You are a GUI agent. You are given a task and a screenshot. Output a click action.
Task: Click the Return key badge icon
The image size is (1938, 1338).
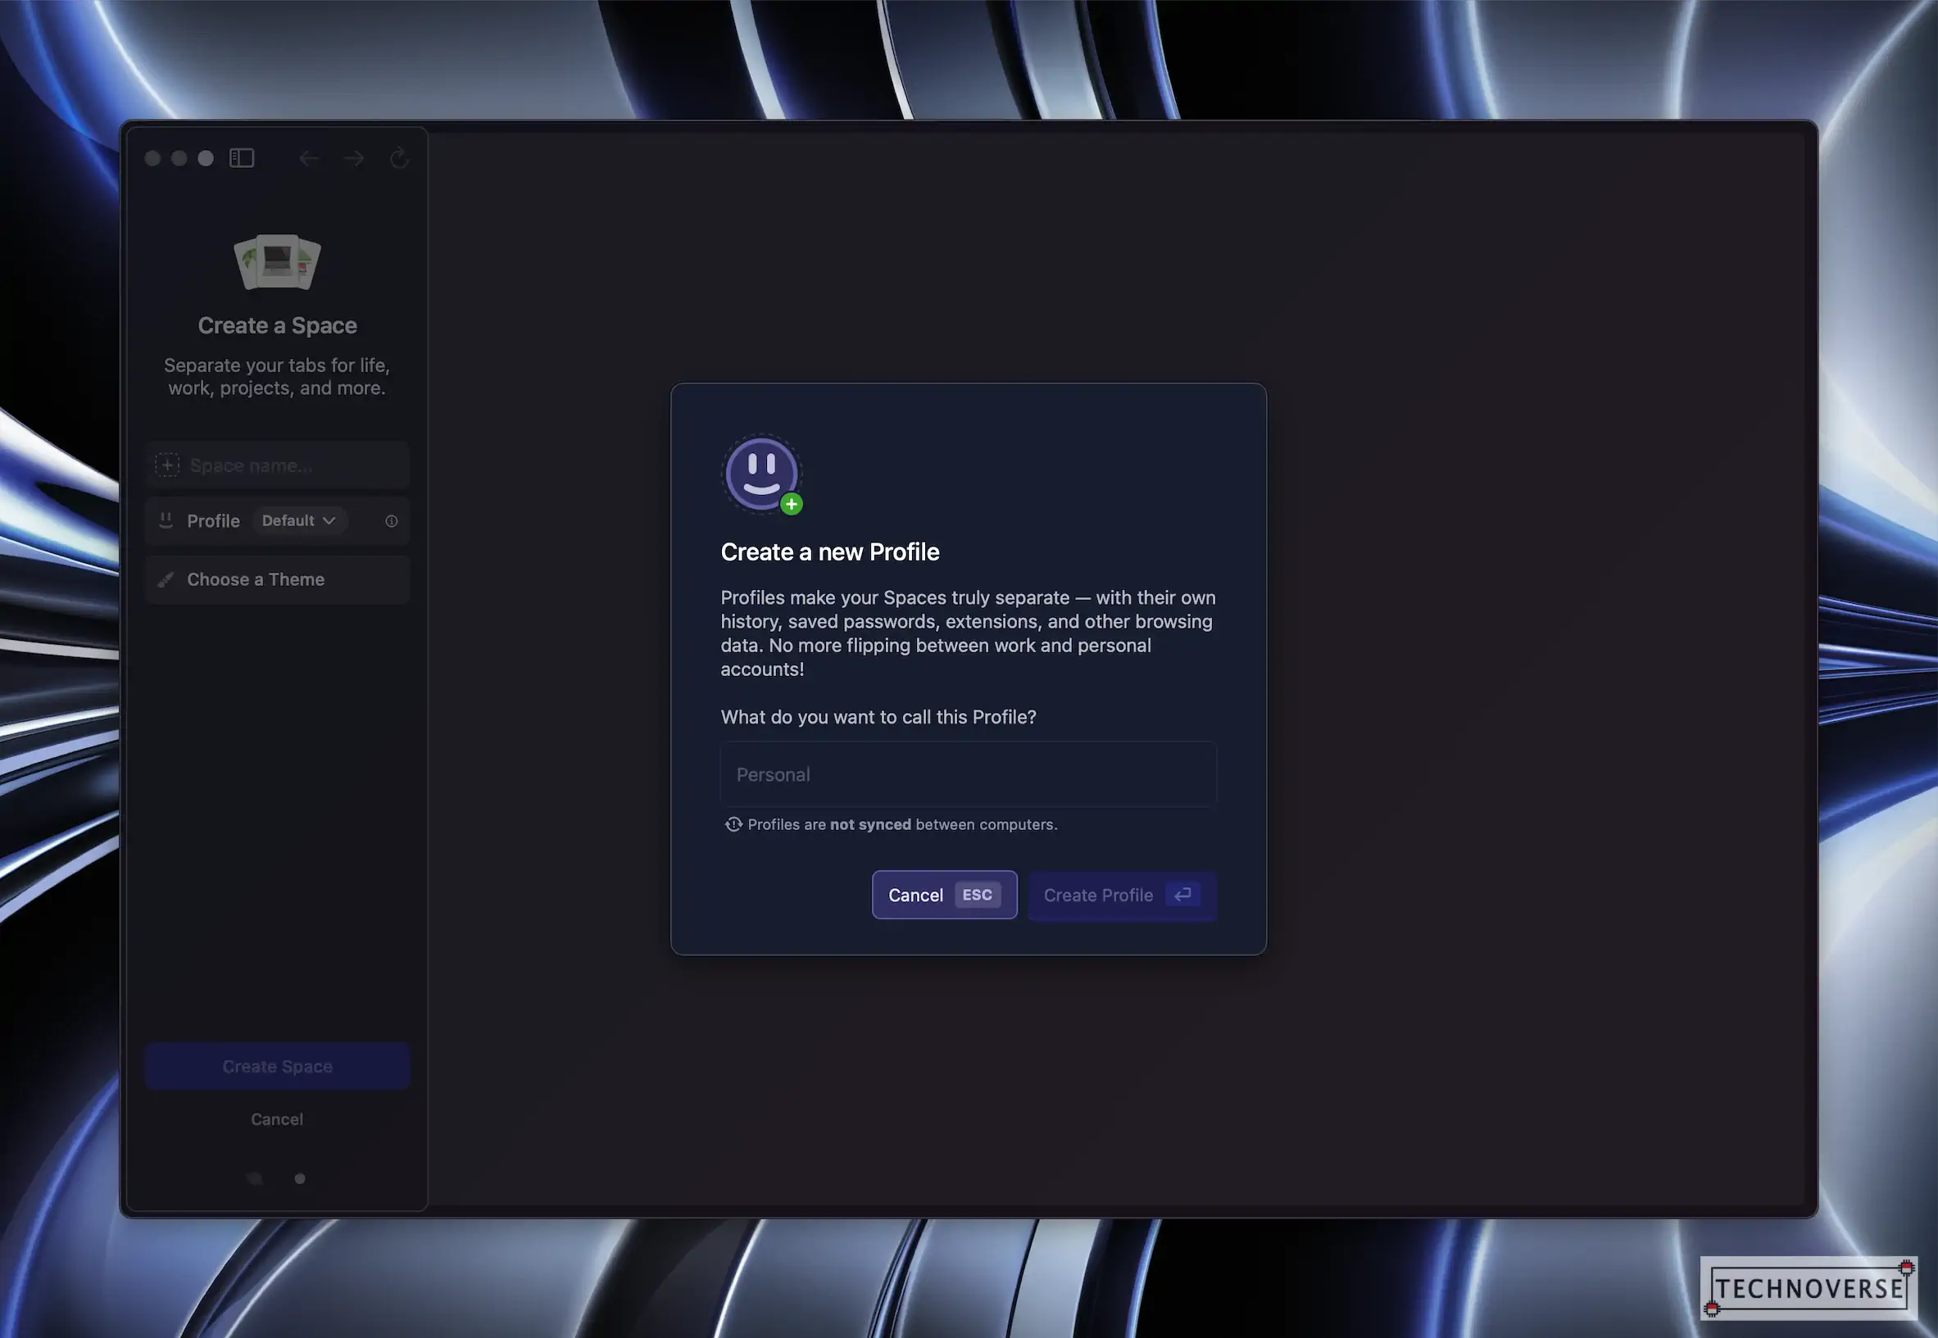[1182, 895]
